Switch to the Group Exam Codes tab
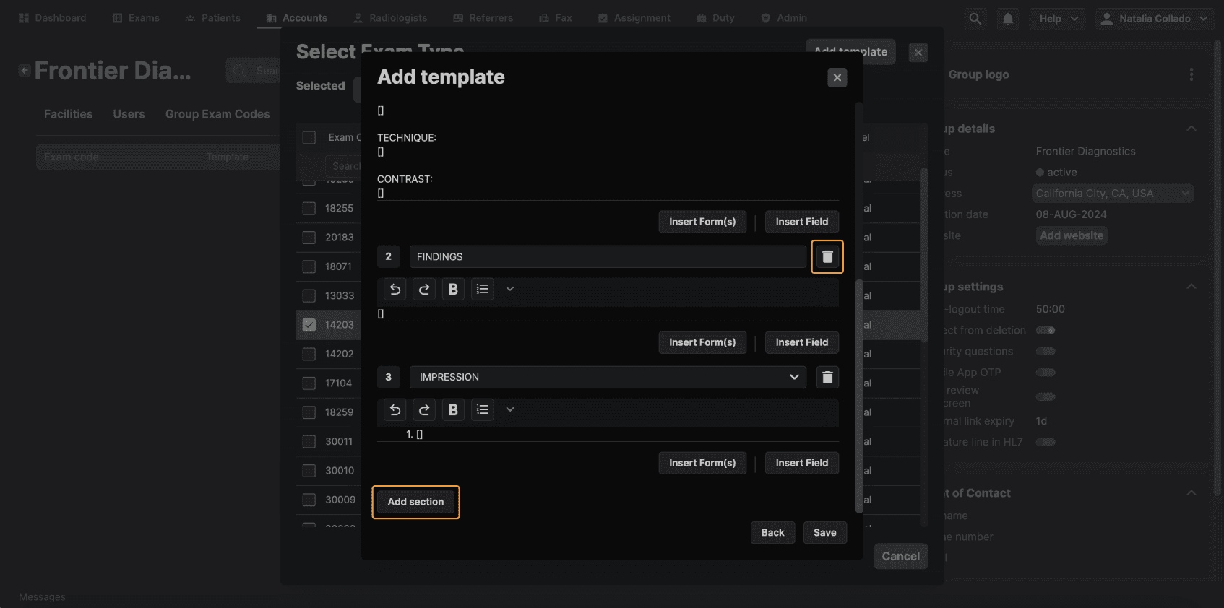The width and height of the screenshot is (1224, 608). pos(217,114)
